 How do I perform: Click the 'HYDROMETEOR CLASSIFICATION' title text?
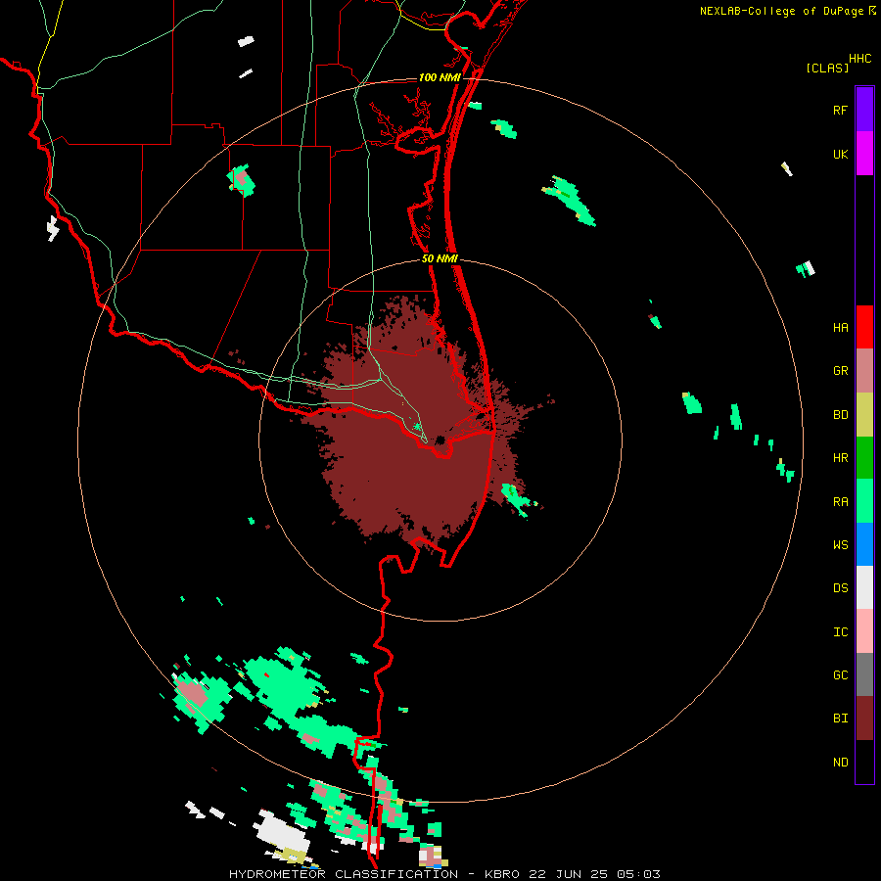click(x=344, y=874)
